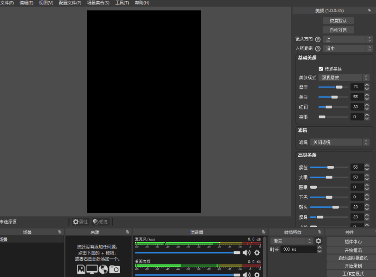This screenshot has width=376, height=277.
Task: Open 麦克风/Aux audio settings gear
Action: point(257,253)
